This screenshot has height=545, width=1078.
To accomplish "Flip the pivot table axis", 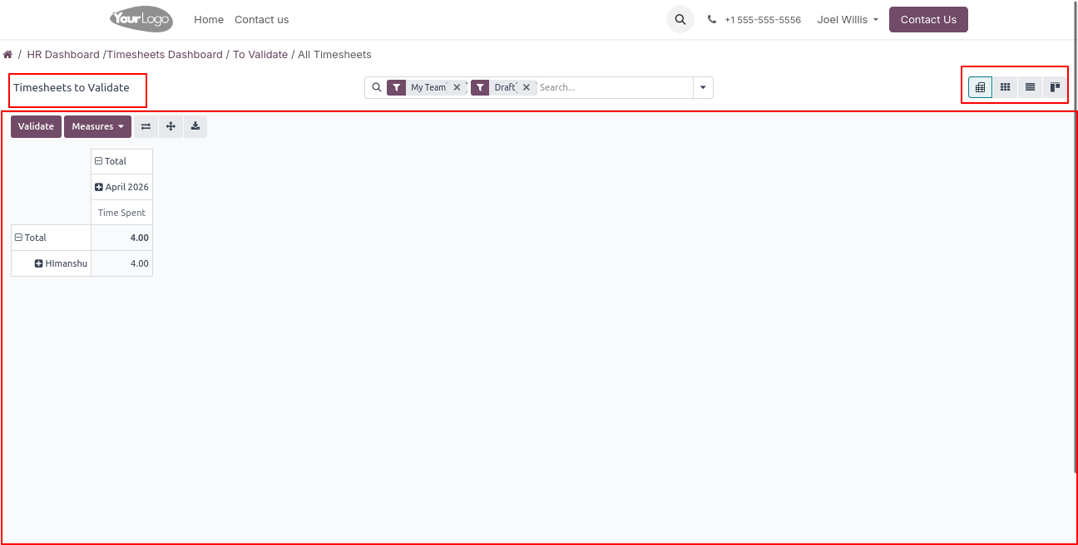I will (146, 126).
